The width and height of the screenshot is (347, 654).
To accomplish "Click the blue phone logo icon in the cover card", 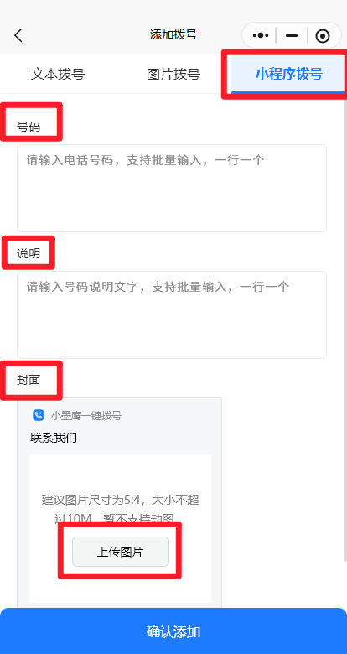I will [39, 415].
